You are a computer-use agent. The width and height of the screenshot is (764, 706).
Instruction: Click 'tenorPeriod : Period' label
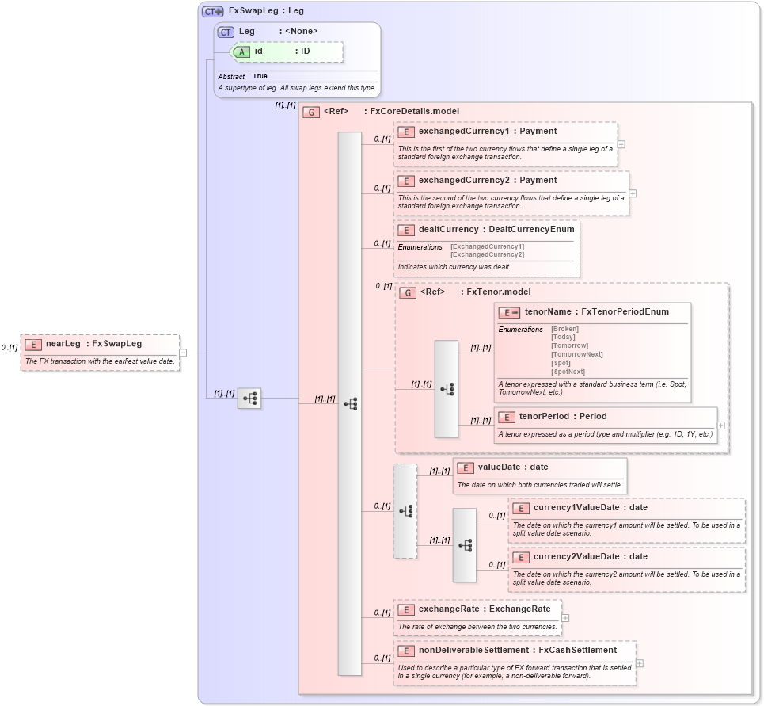pyautogui.click(x=563, y=416)
